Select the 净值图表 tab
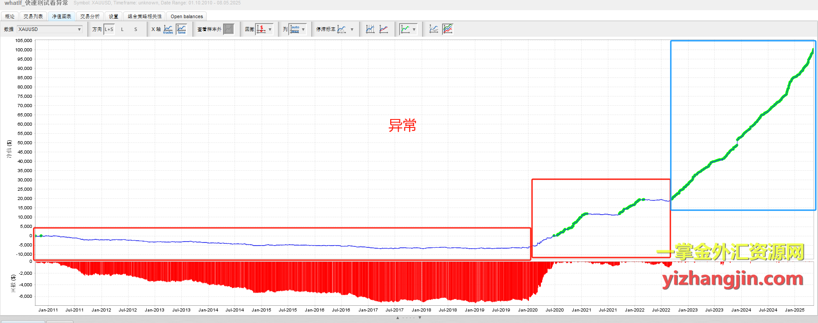Viewport: 818px width, 323px height. click(62, 16)
